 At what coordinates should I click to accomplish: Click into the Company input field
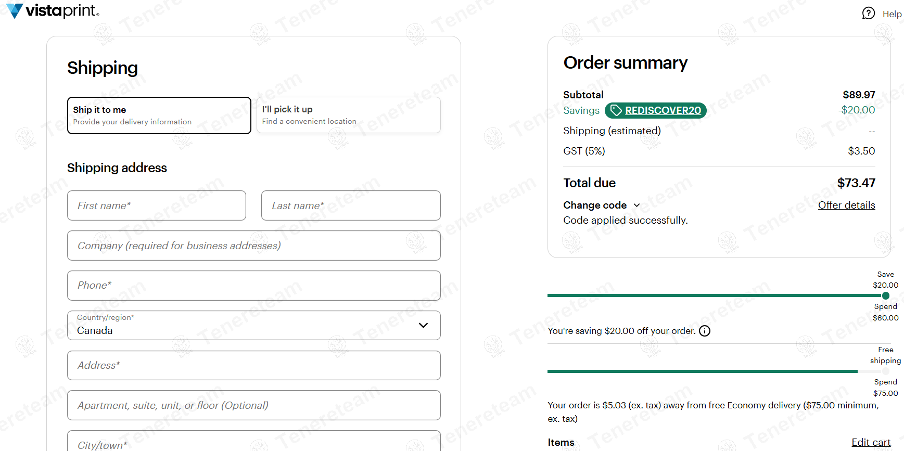click(x=253, y=246)
